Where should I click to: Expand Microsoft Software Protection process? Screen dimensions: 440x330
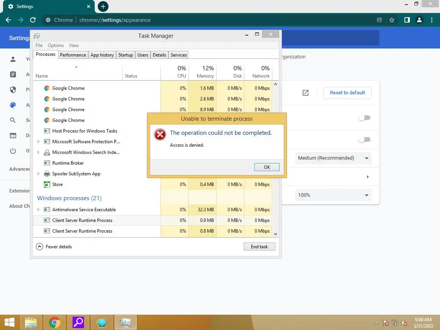39,142
